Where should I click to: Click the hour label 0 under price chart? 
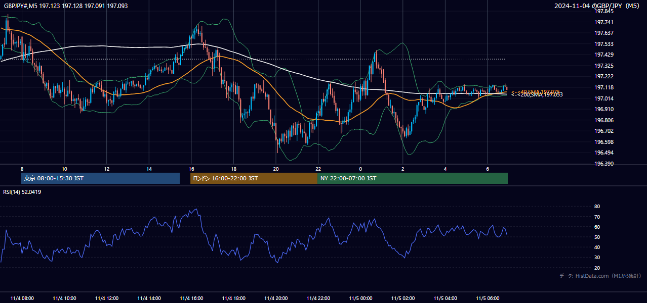(360, 169)
